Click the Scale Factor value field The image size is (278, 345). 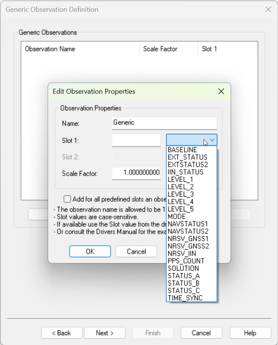(x=136, y=173)
